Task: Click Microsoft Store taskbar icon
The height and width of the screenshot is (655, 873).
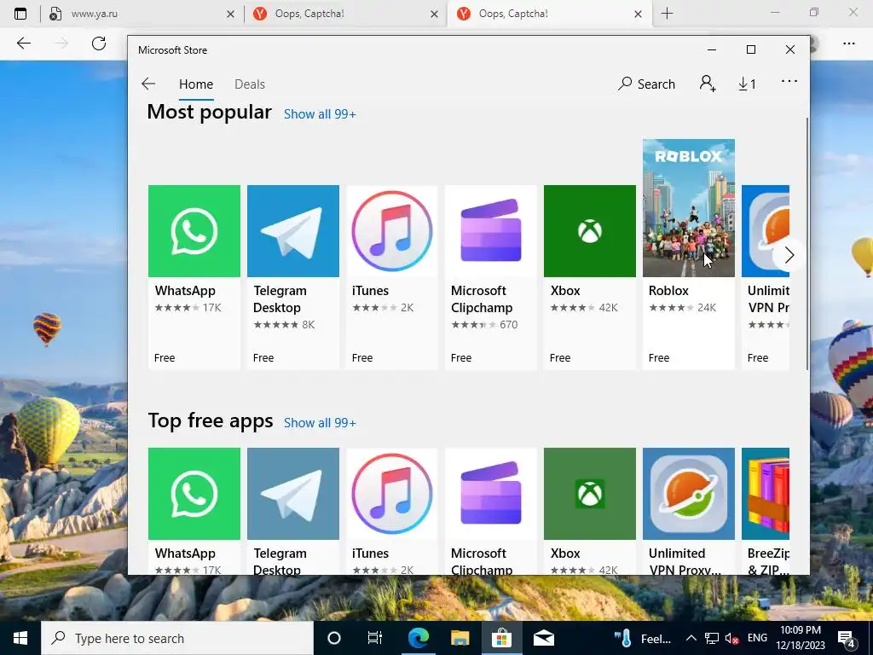Action: pyautogui.click(x=501, y=638)
